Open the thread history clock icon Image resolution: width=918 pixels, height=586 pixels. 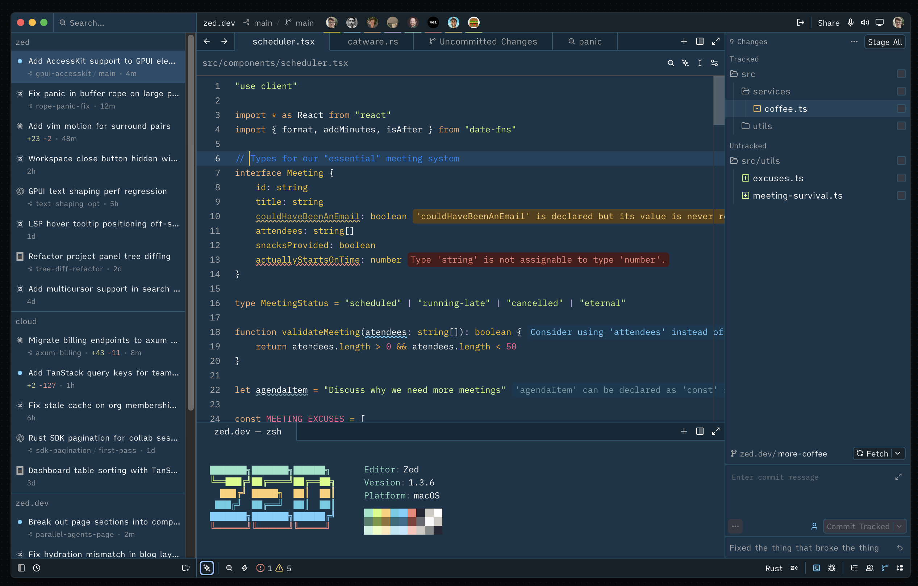point(37,568)
